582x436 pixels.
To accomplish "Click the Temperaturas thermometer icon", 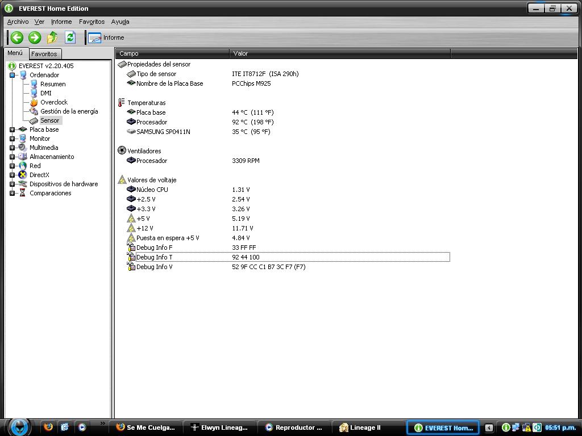I will [x=122, y=102].
